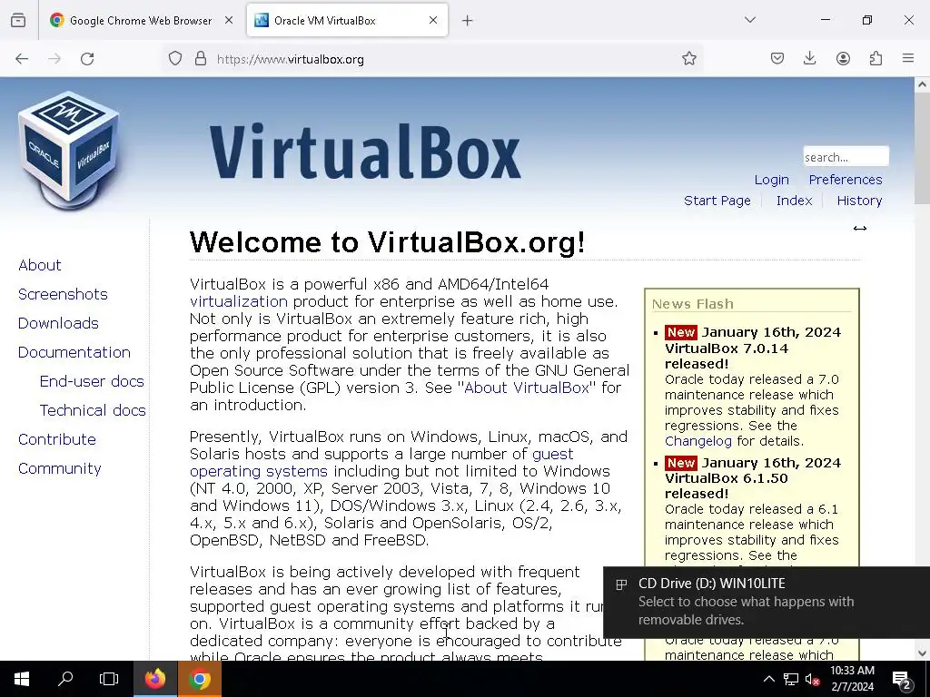Expand the list all tabs dropdown arrow

[750, 20]
